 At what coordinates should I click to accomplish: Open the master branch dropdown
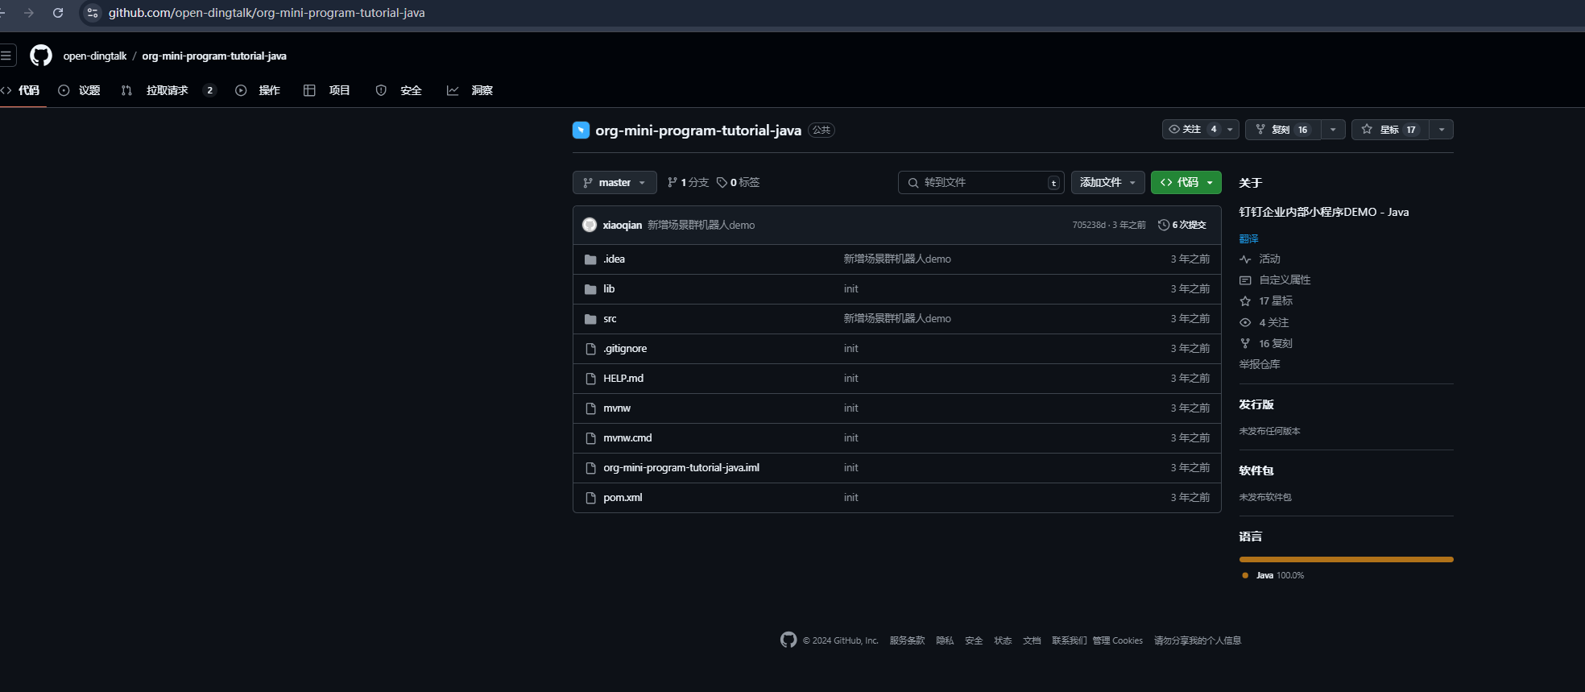(615, 183)
